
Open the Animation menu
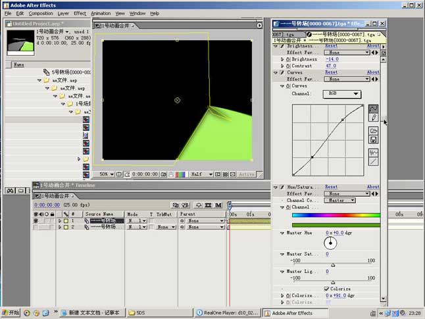coord(101,13)
